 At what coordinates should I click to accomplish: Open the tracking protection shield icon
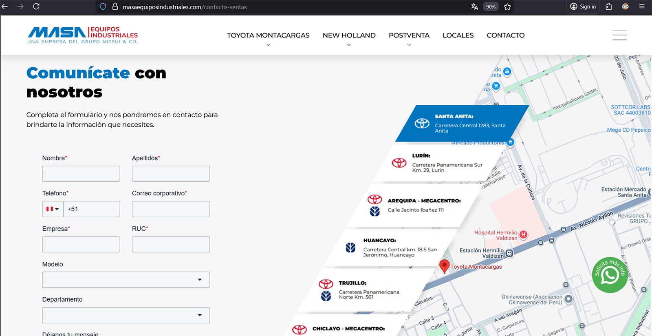(103, 7)
